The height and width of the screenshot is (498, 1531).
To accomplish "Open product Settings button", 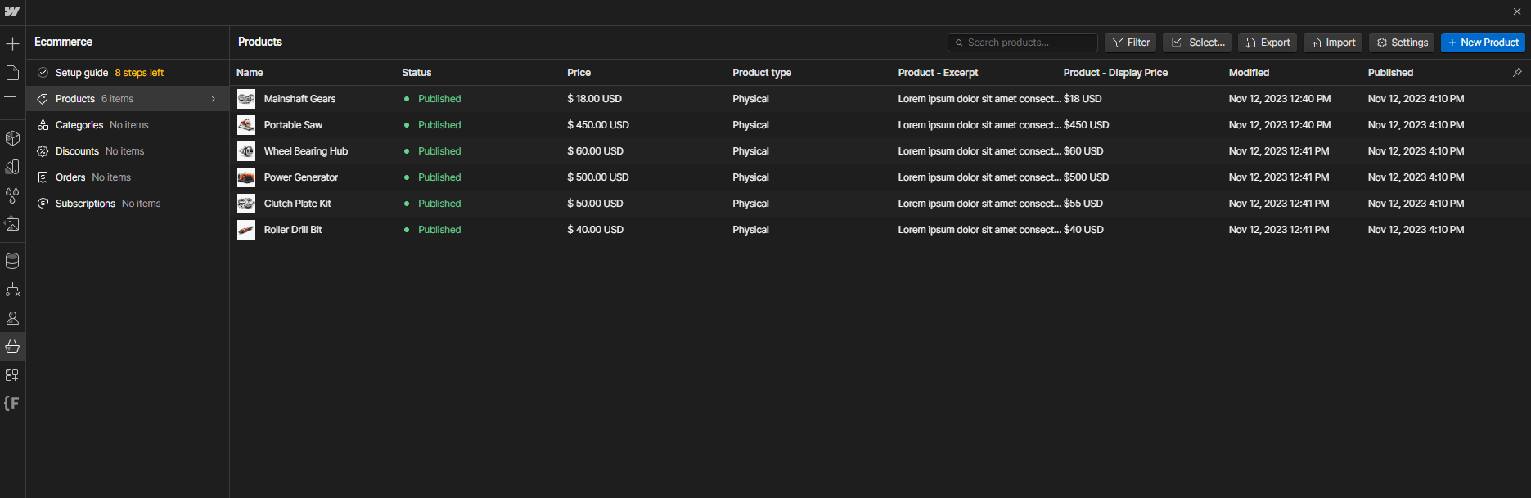I will coord(1402,43).
